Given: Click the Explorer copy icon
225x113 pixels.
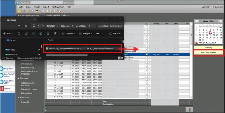Looking at the screenshot, I should [26, 34].
